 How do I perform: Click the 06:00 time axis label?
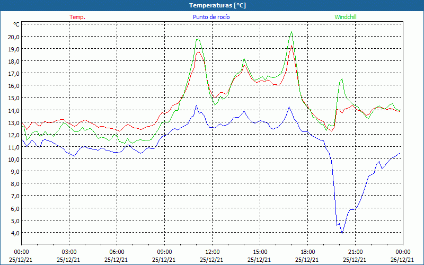(x=117, y=252)
